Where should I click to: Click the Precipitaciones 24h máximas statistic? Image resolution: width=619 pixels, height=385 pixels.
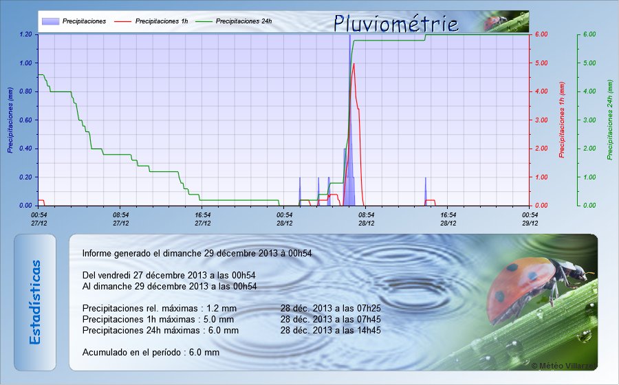[160, 330]
